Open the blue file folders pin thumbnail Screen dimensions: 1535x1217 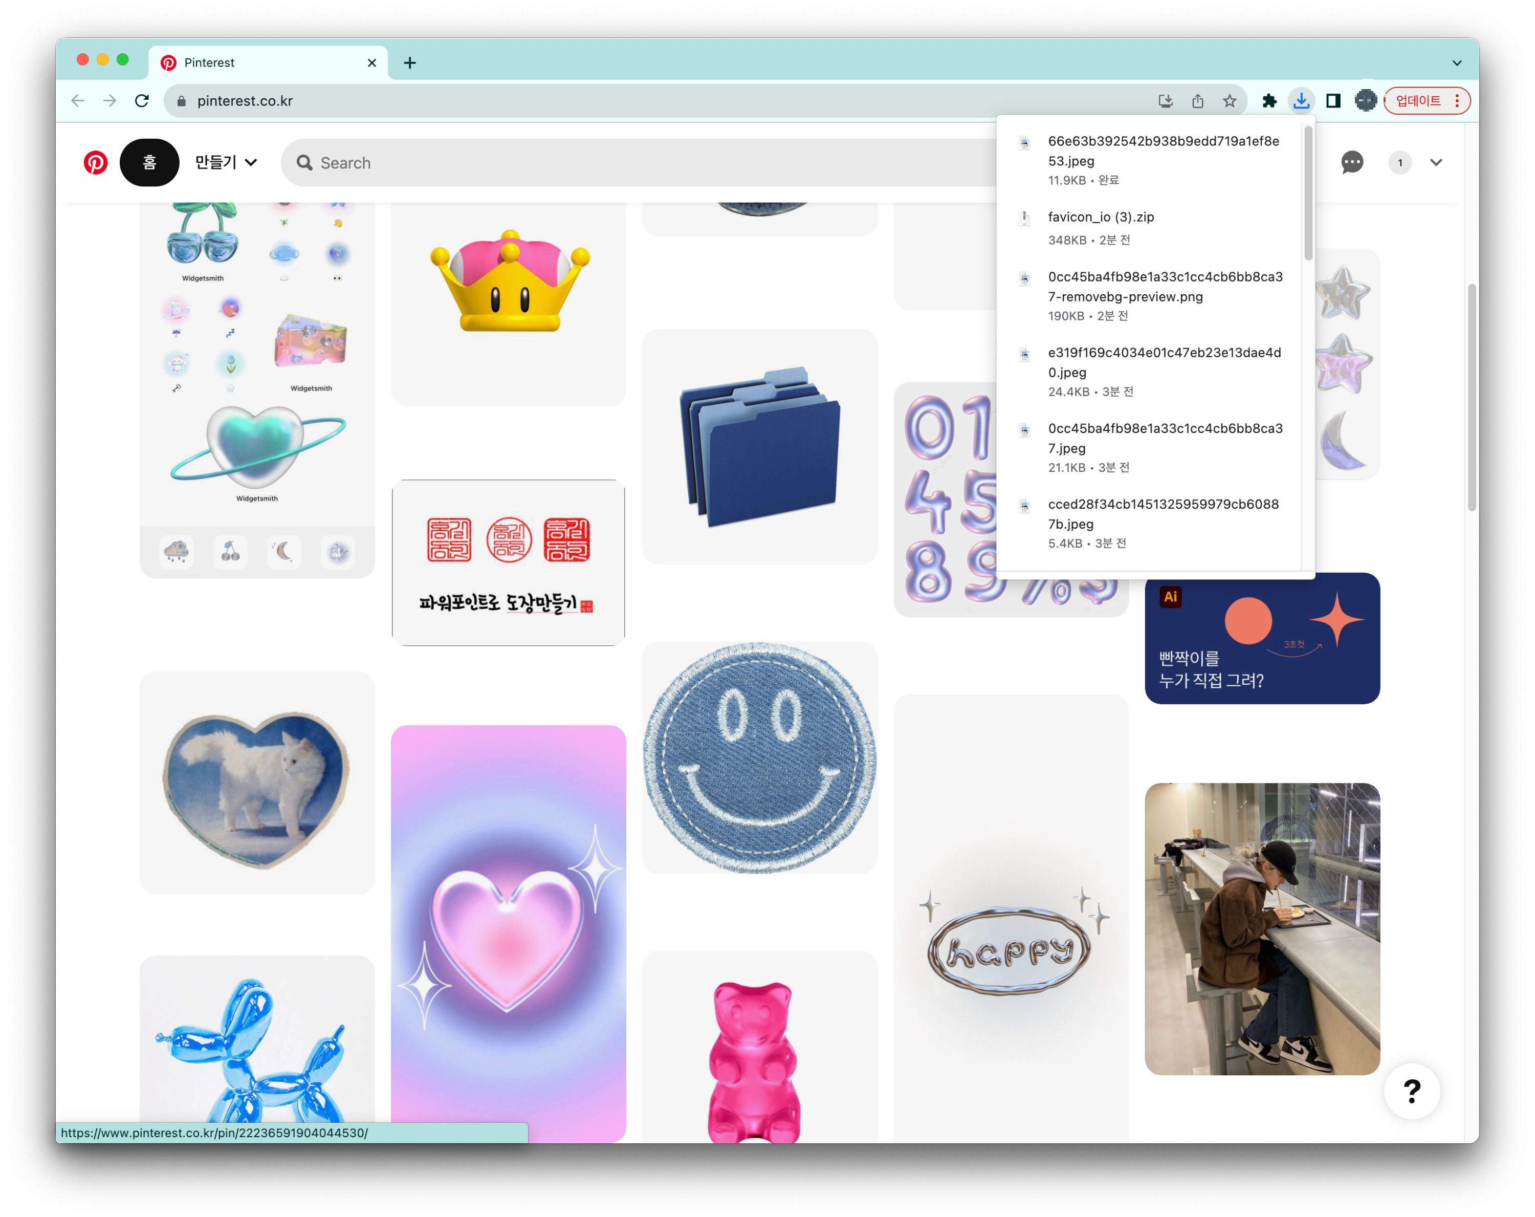[759, 446]
